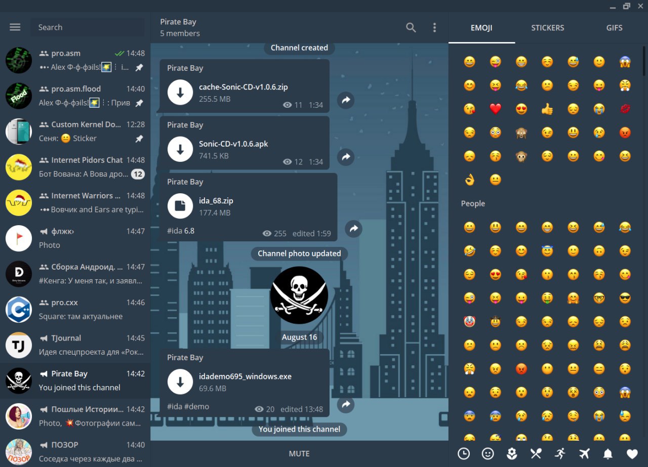Image resolution: width=648 pixels, height=467 pixels.
Task: Switch to the STICKERS tab
Action: click(x=548, y=28)
